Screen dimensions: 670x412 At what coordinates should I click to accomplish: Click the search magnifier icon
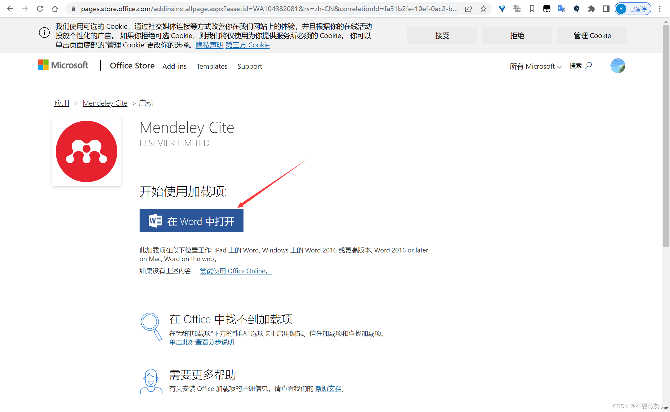[x=588, y=66]
